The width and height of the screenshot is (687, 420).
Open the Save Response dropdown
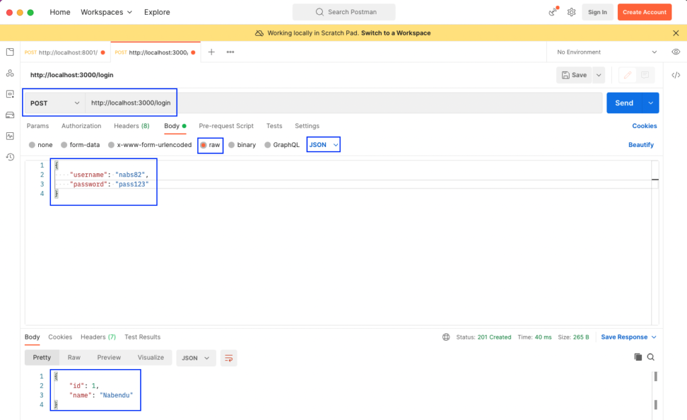628,337
